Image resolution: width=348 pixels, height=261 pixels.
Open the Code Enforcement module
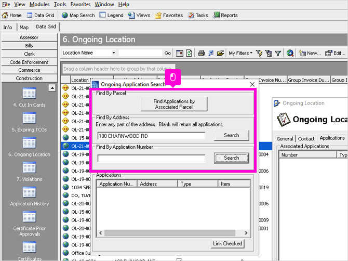(x=29, y=62)
